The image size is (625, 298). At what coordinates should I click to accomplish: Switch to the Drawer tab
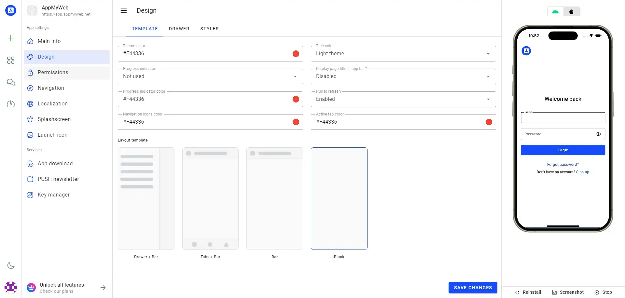[179, 29]
